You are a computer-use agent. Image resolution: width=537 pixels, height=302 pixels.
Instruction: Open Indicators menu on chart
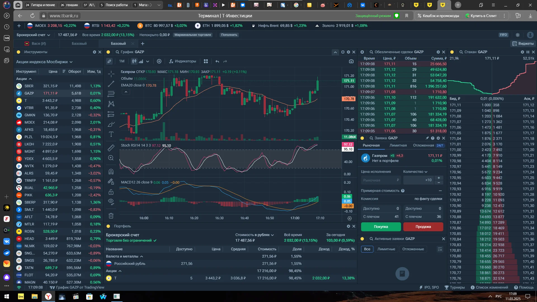pos(182,61)
